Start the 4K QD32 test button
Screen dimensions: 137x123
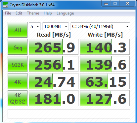(18, 98)
